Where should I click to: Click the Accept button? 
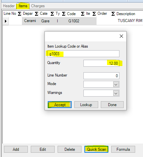[x=60, y=105]
